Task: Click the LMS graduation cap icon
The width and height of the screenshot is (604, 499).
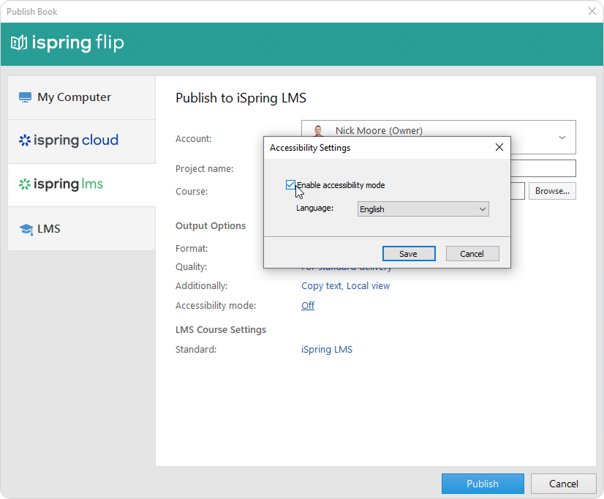Action: tap(26, 229)
